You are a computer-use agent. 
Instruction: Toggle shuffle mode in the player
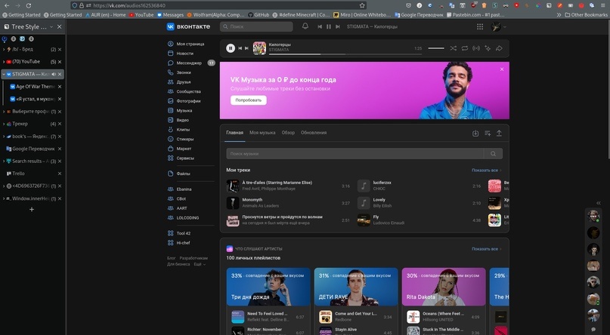point(454,48)
